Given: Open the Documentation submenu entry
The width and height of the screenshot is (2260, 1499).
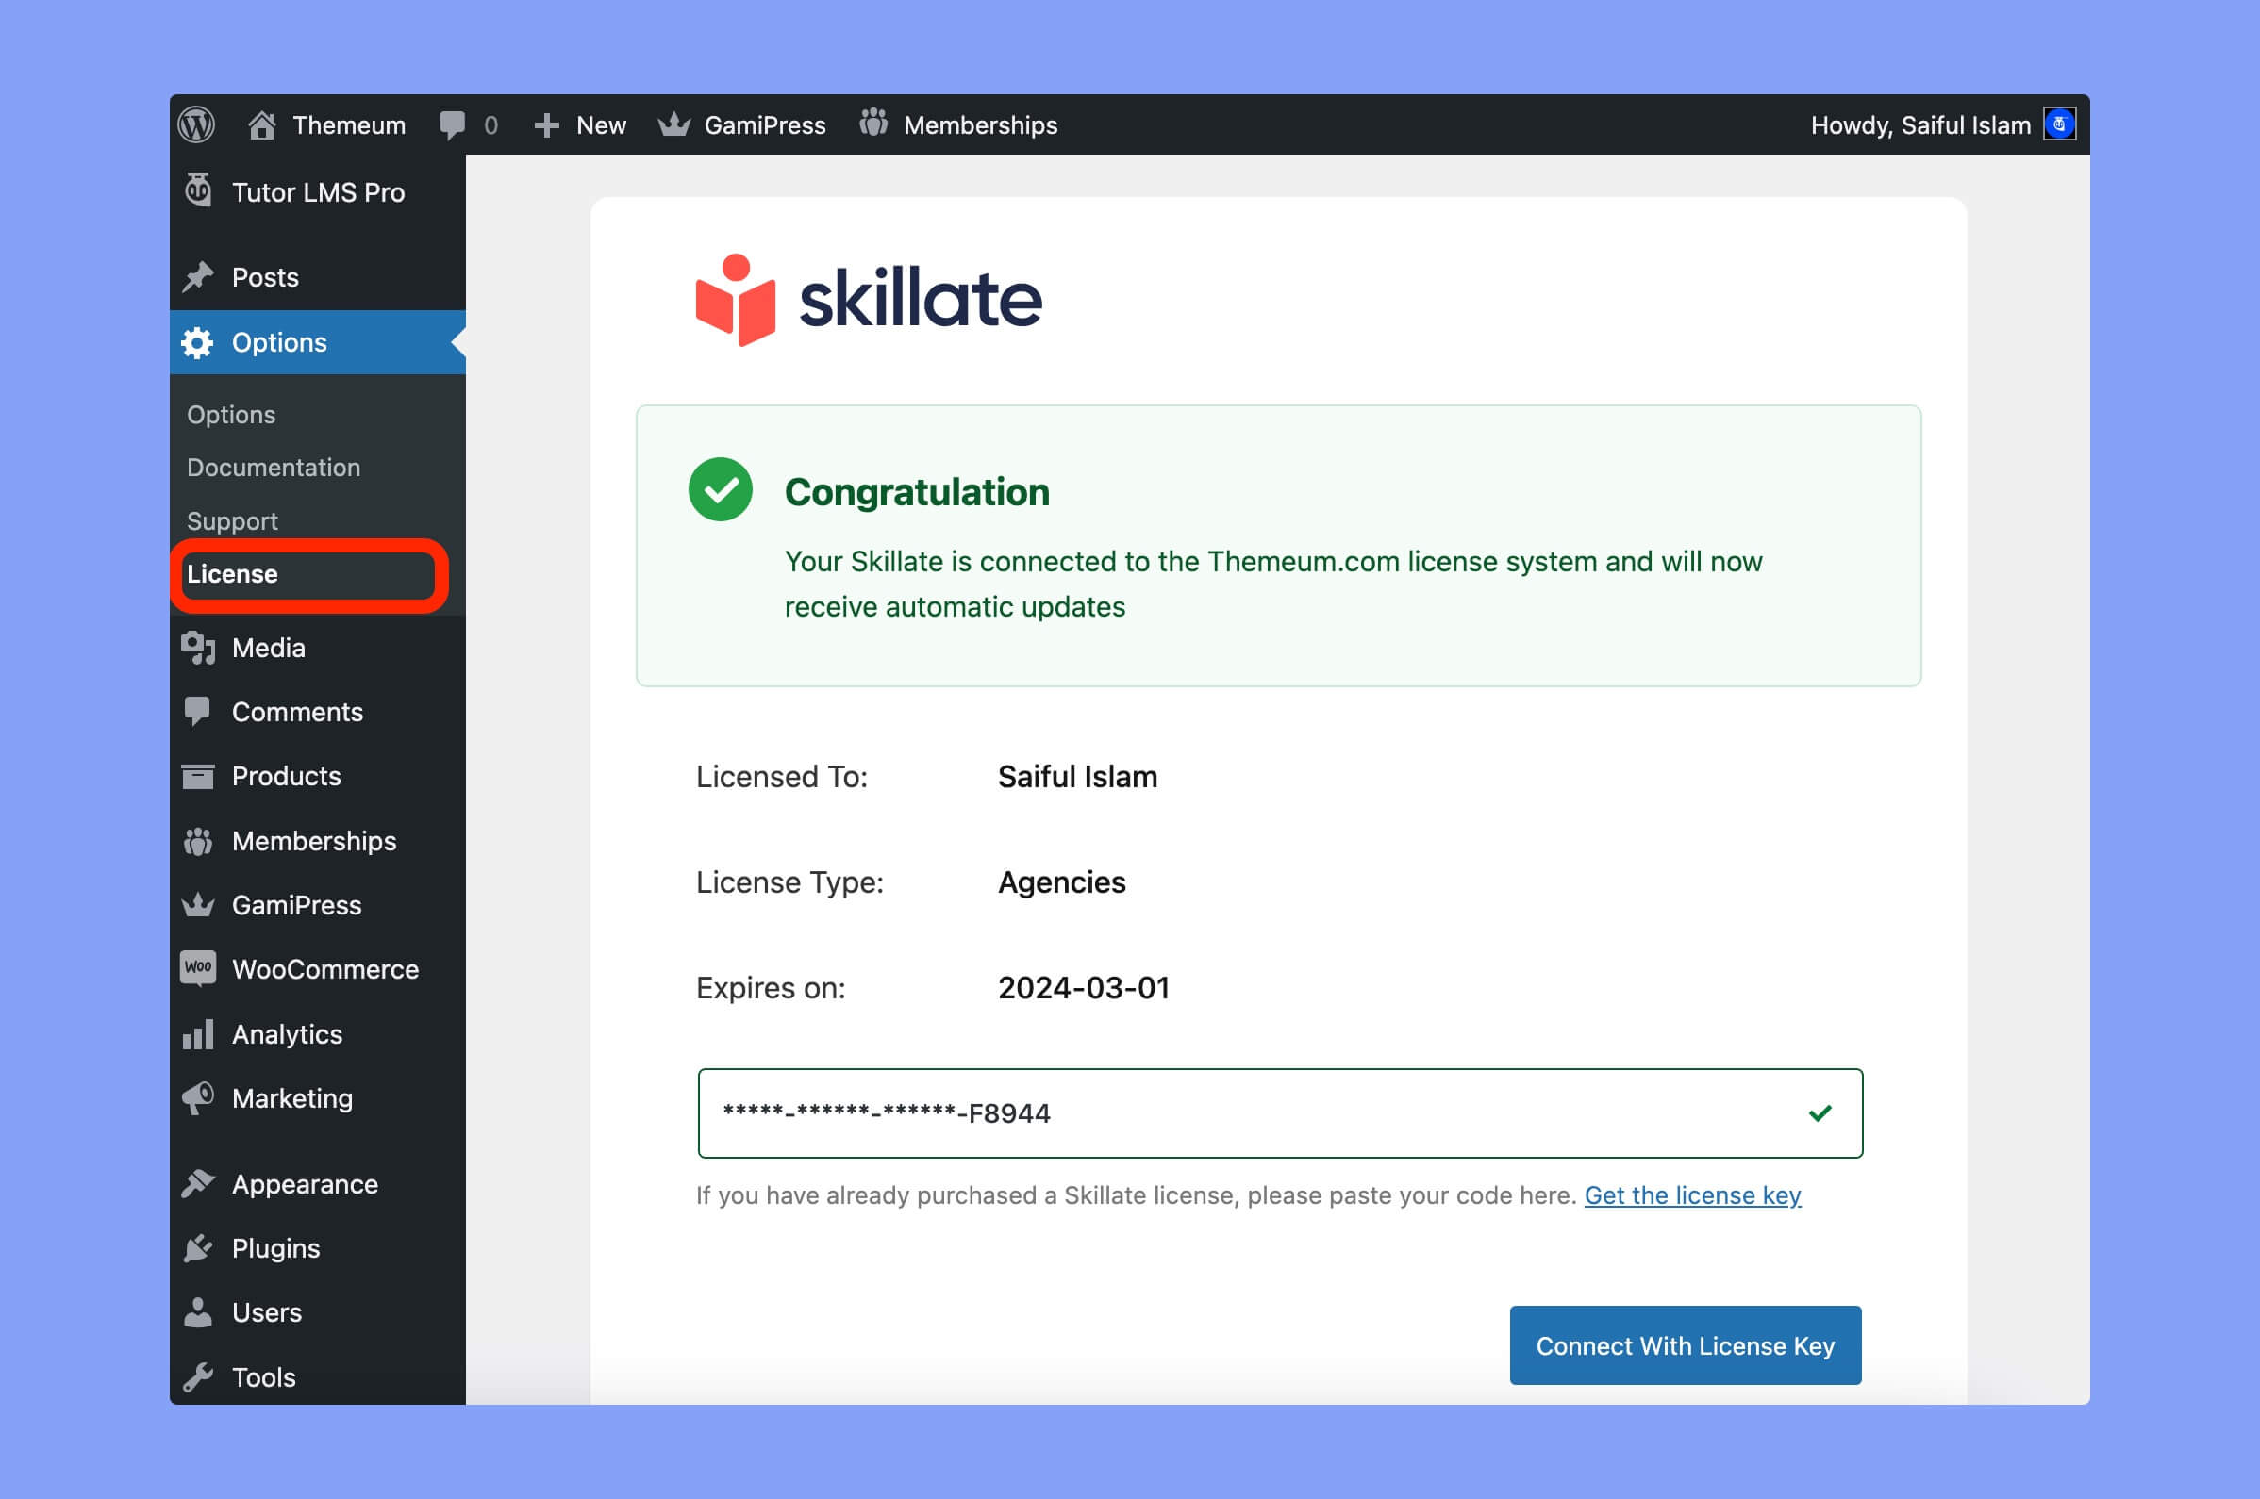Looking at the screenshot, I should click(x=274, y=468).
